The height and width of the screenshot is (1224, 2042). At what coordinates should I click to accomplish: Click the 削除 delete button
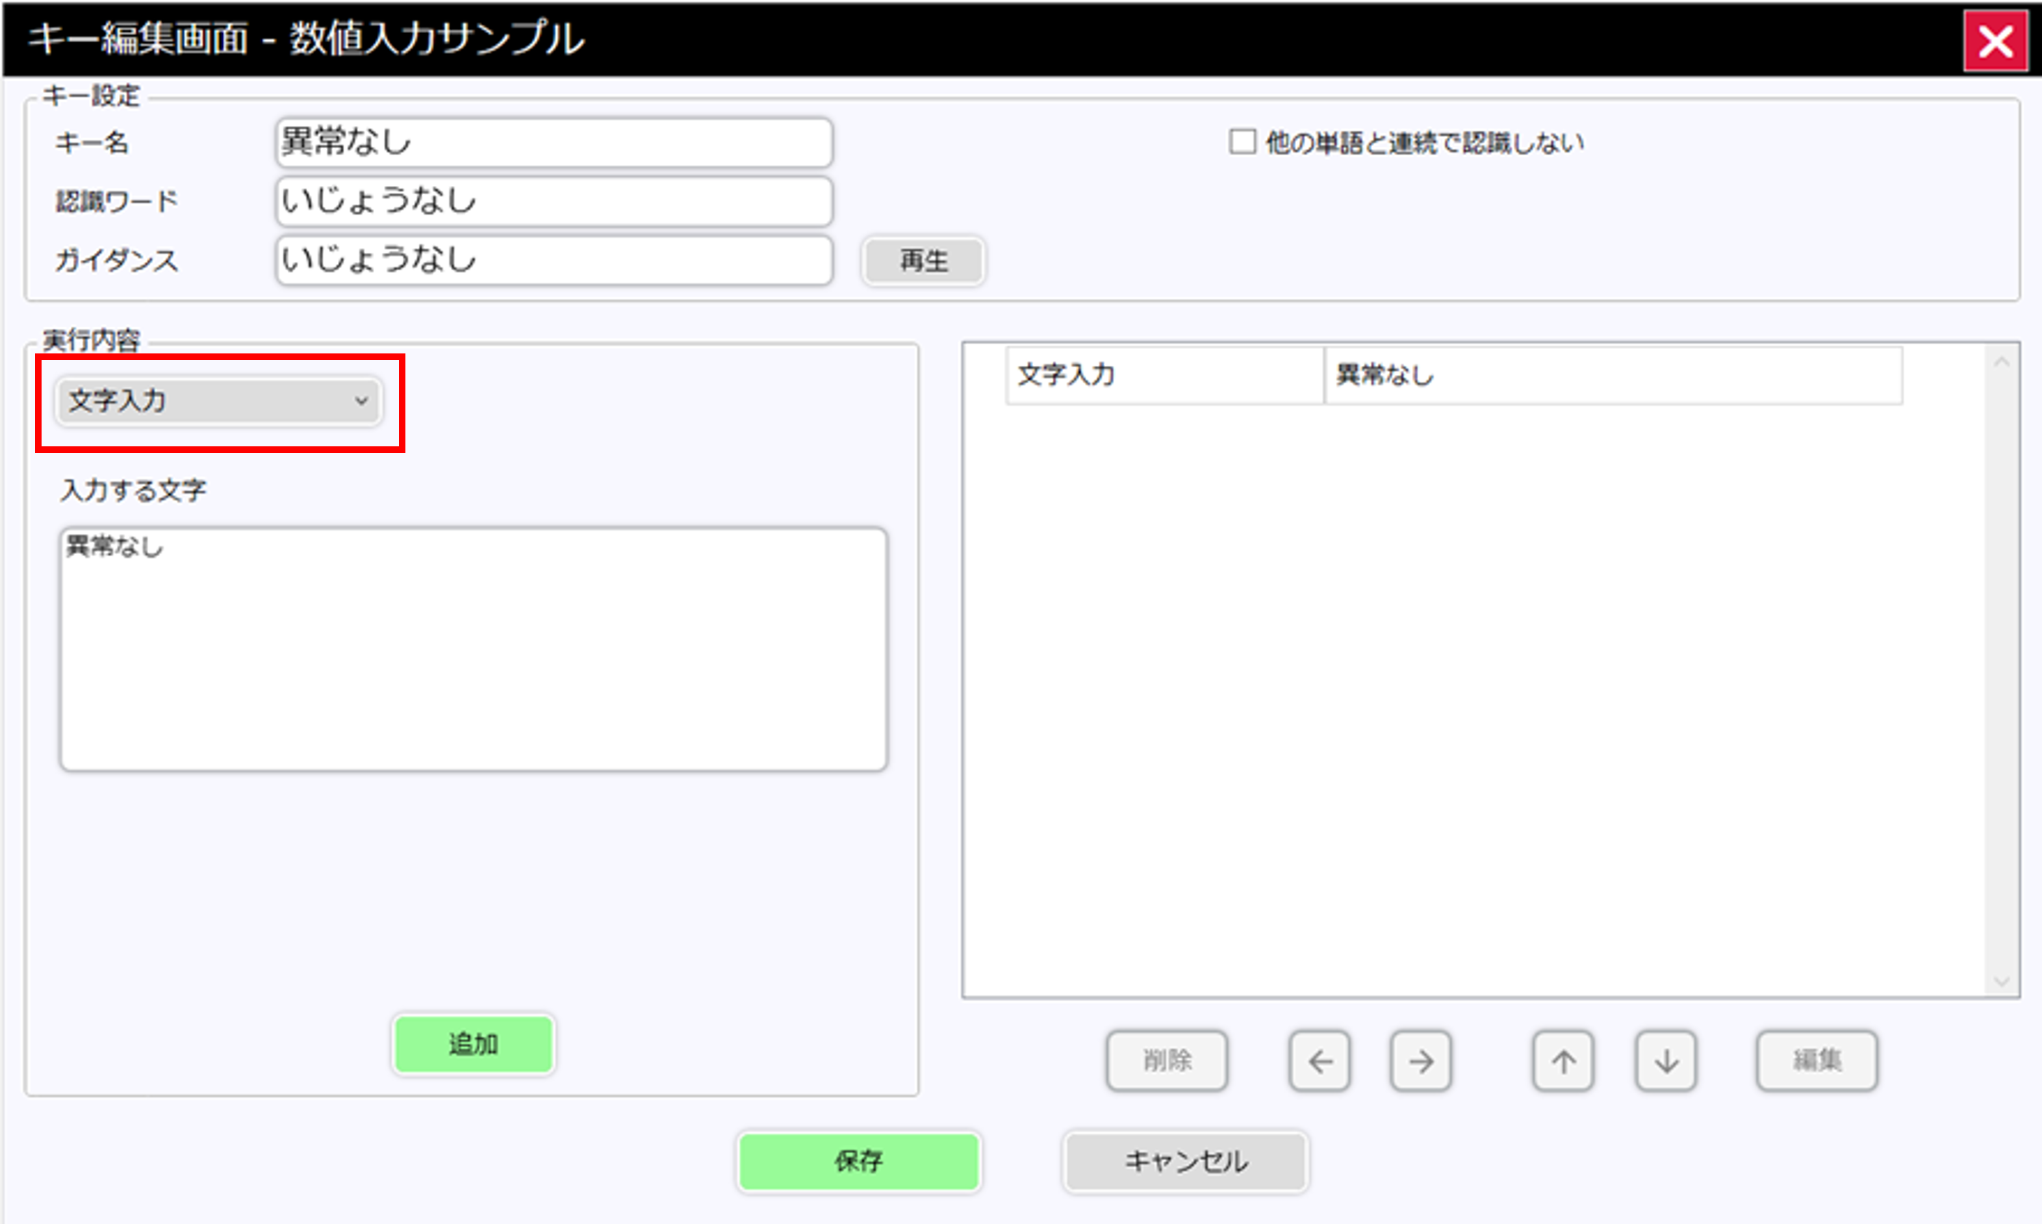tap(1166, 1061)
